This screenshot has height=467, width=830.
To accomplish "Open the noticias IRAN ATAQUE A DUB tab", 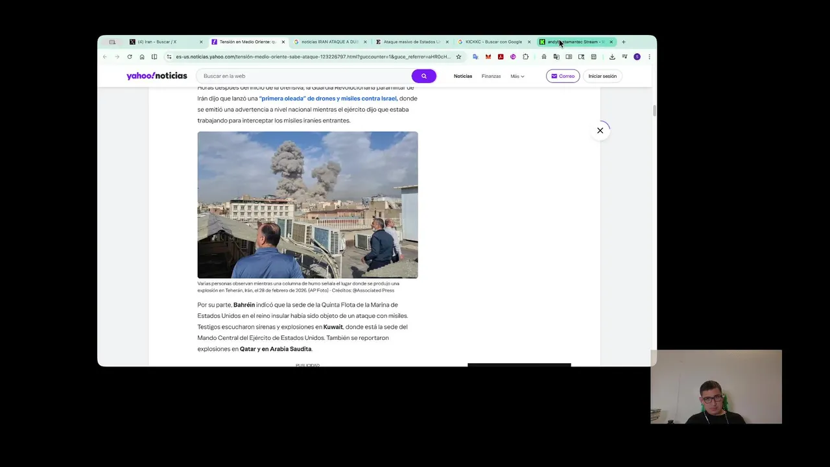I will [329, 42].
